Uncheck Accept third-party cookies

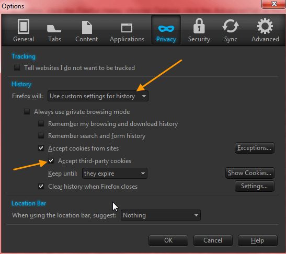pos(51,160)
